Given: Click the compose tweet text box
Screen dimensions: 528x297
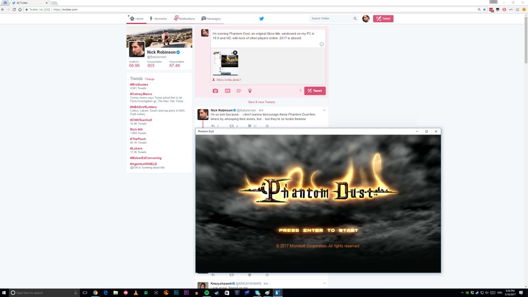Looking at the screenshot, I should click(x=268, y=38).
